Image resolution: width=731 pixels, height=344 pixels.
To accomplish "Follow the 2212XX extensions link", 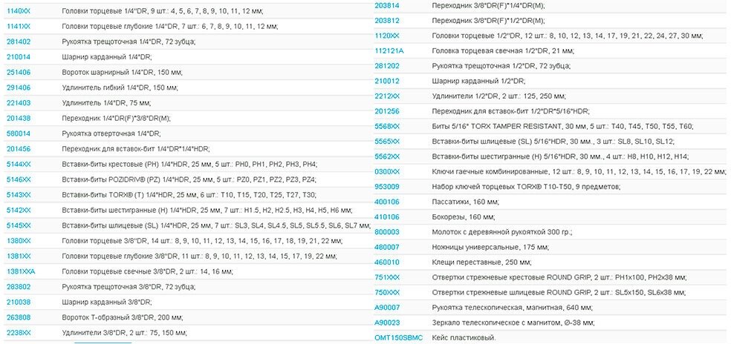I will pos(387,96).
